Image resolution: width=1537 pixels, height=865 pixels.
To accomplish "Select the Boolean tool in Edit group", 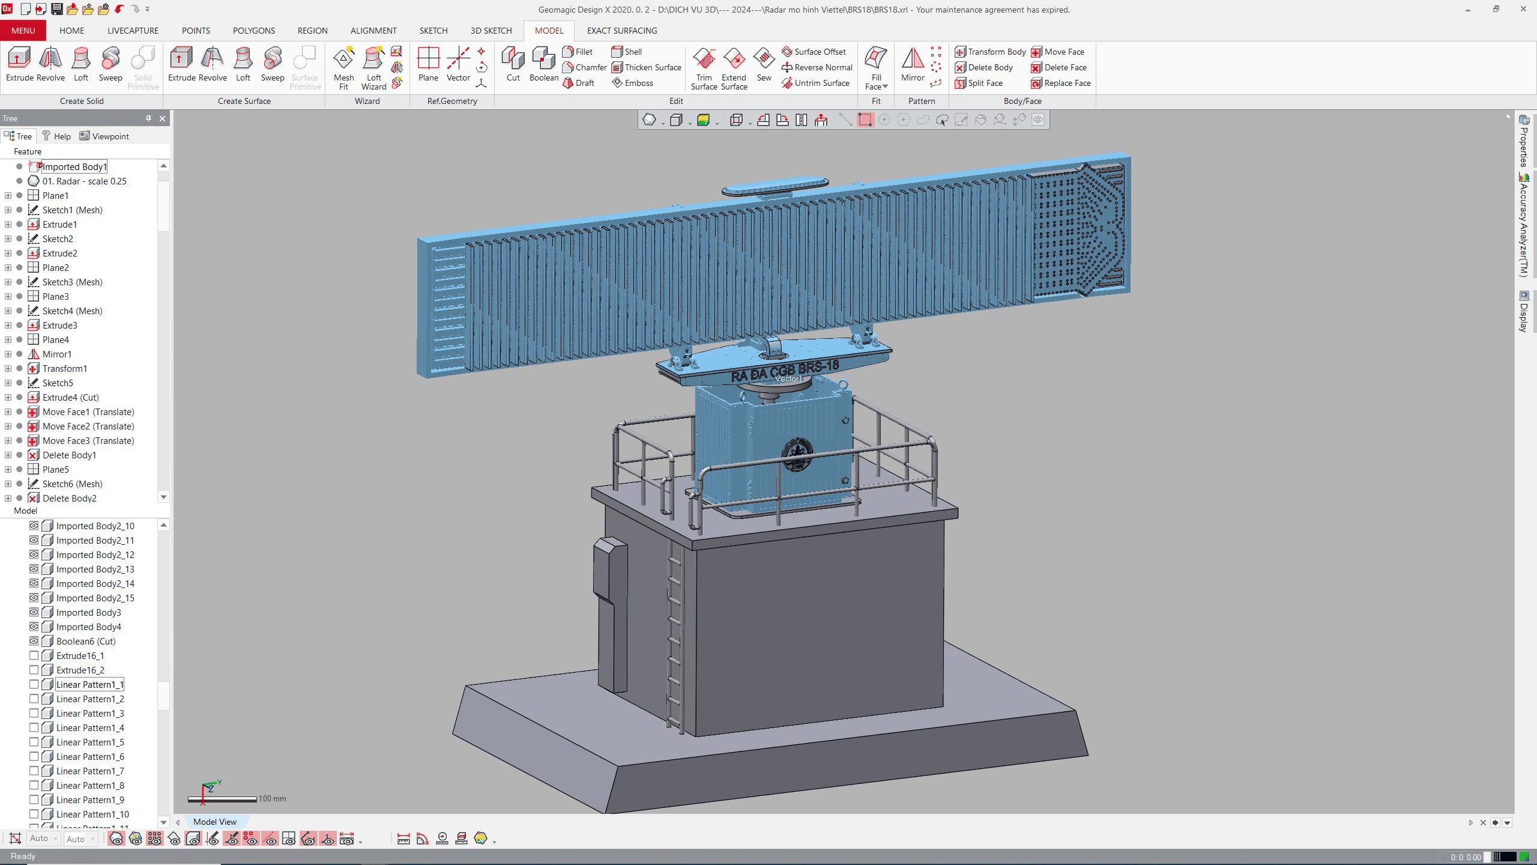I will (543, 64).
